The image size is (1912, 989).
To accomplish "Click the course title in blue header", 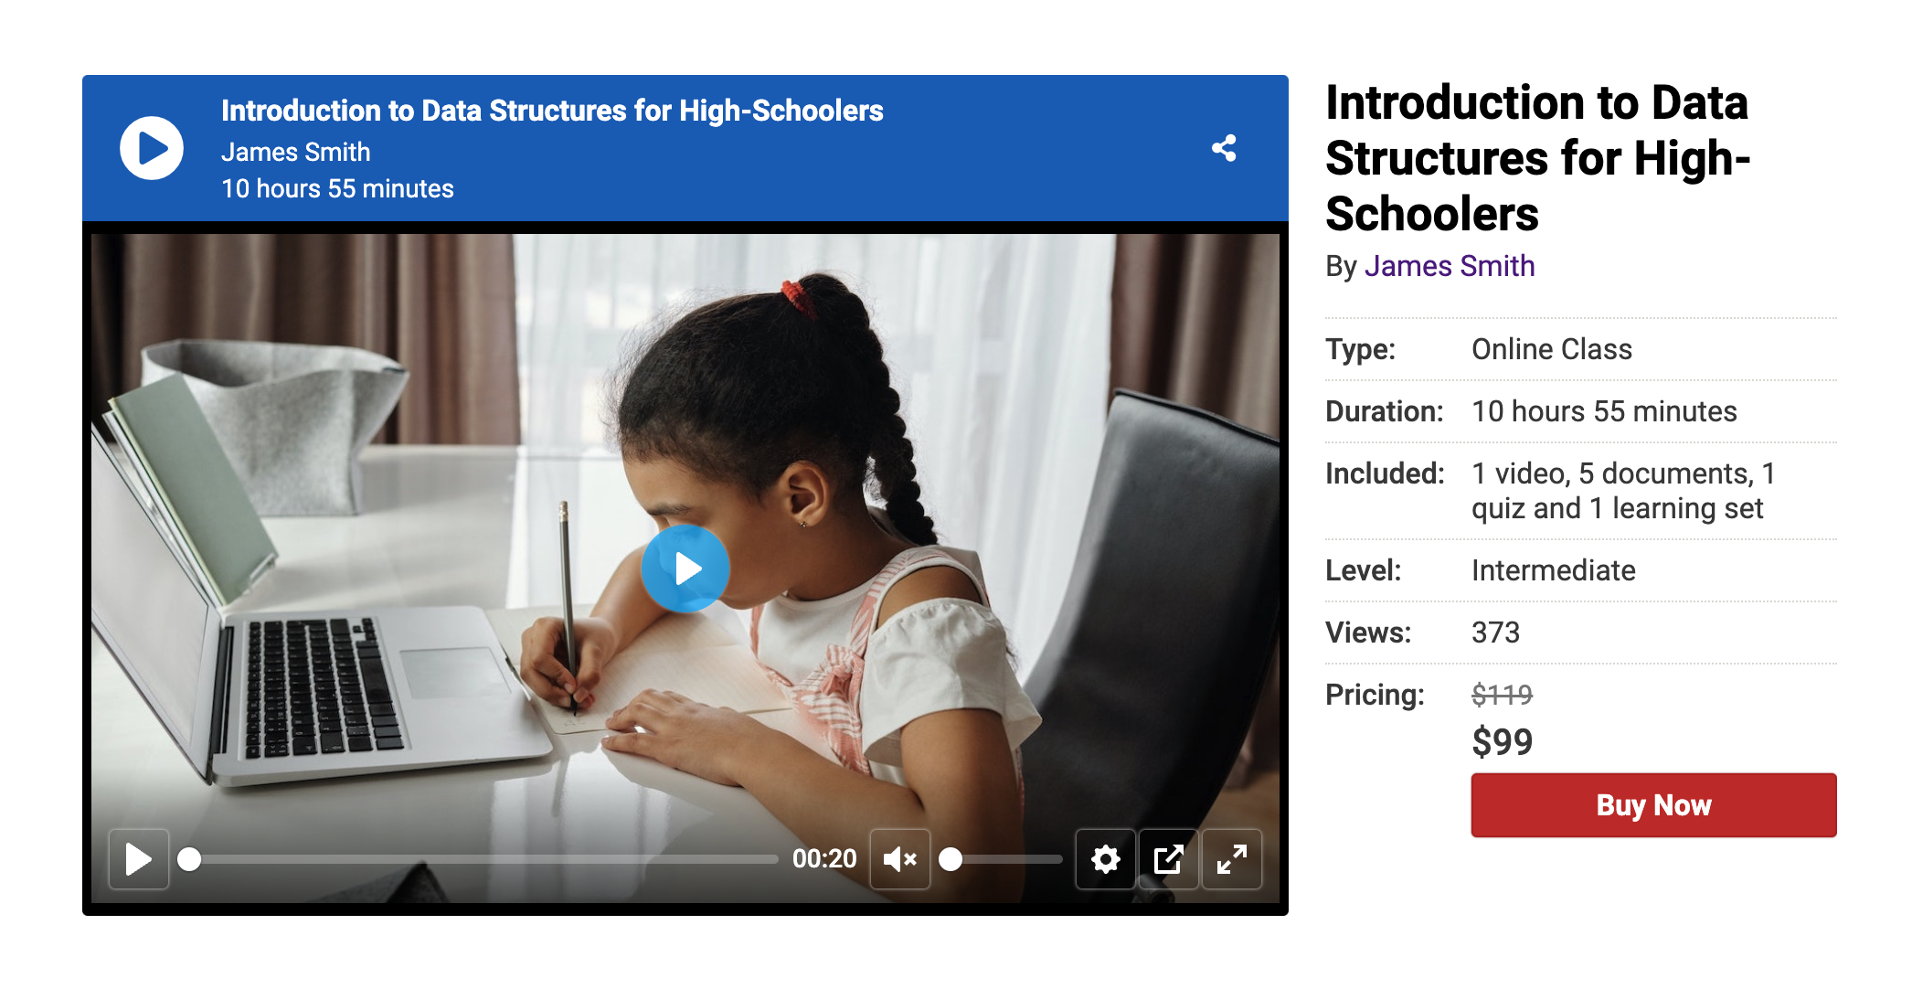I will [x=551, y=111].
